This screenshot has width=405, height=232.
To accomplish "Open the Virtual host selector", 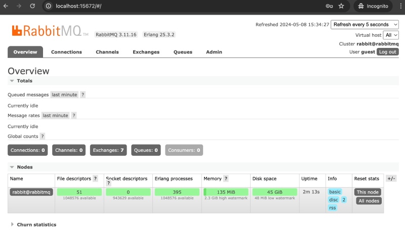I will [x=391, y=35].
